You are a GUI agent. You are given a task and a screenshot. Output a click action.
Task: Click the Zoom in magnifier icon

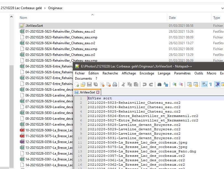pos(174,85)
